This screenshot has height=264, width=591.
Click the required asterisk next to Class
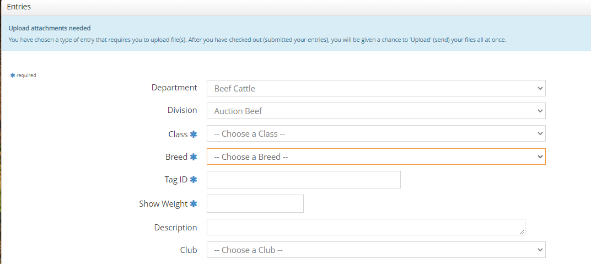194,134
